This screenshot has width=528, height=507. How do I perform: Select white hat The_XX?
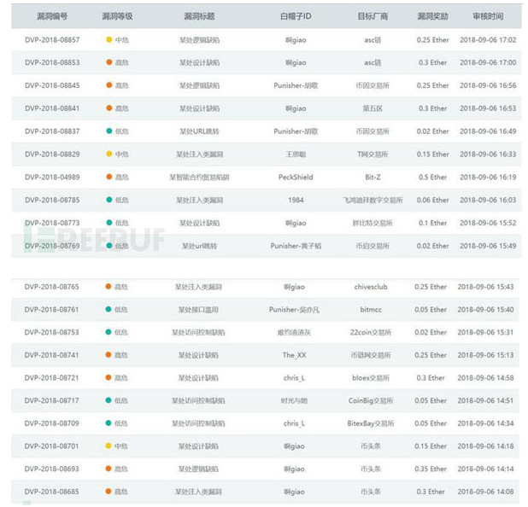pyautogui.click(x=296, y=355)
